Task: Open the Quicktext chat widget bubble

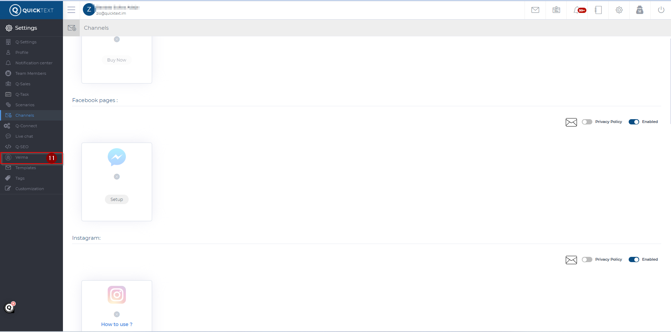Action: coord(9,308)
